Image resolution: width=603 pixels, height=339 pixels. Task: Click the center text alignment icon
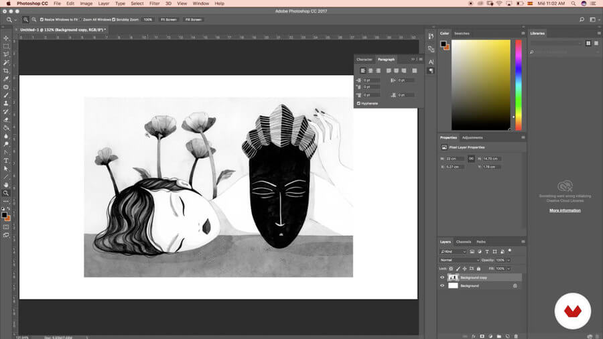pyautogui.click(x=371, y=70)
